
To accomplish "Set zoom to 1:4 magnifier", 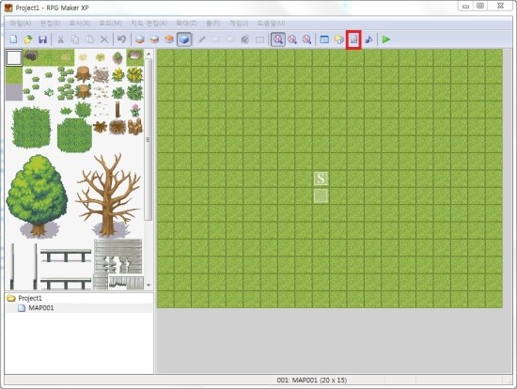I will (306, 39).
